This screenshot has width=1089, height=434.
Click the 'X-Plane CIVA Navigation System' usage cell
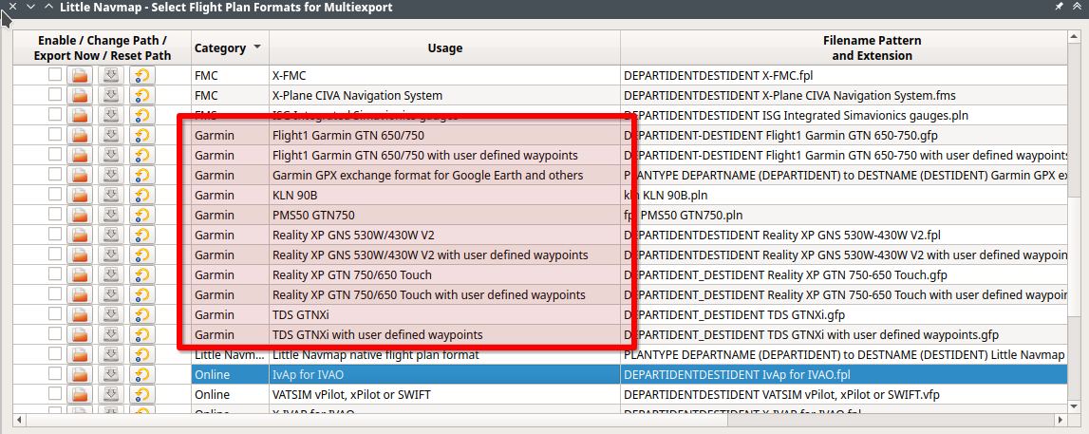444,95
